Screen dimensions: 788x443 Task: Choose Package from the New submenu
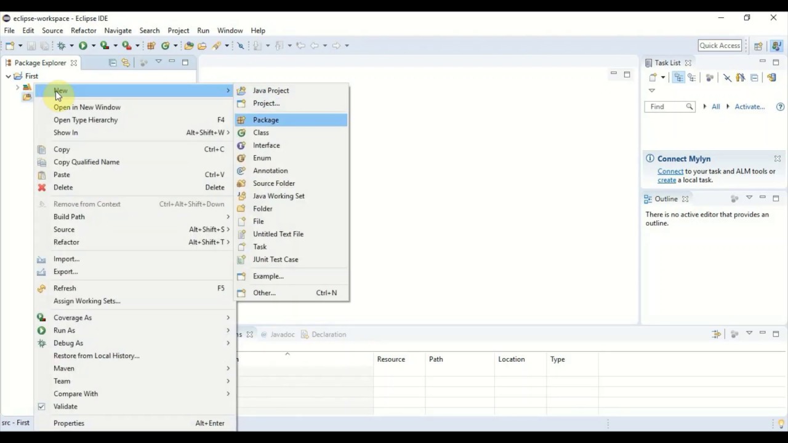tap(291, 120)
